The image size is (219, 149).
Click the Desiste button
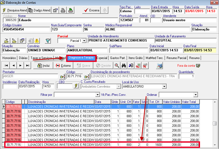pos(103,66)
